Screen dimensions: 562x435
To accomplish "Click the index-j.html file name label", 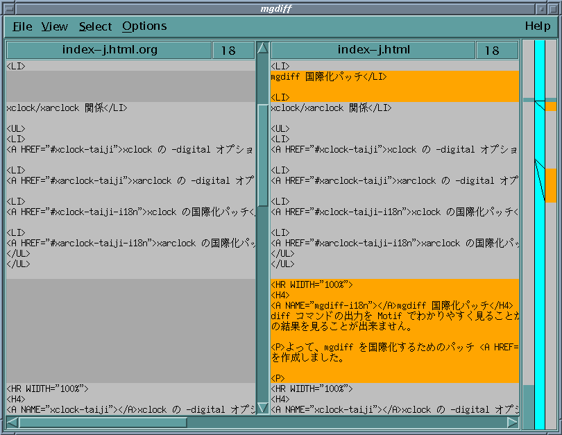I will coord(373,50).
